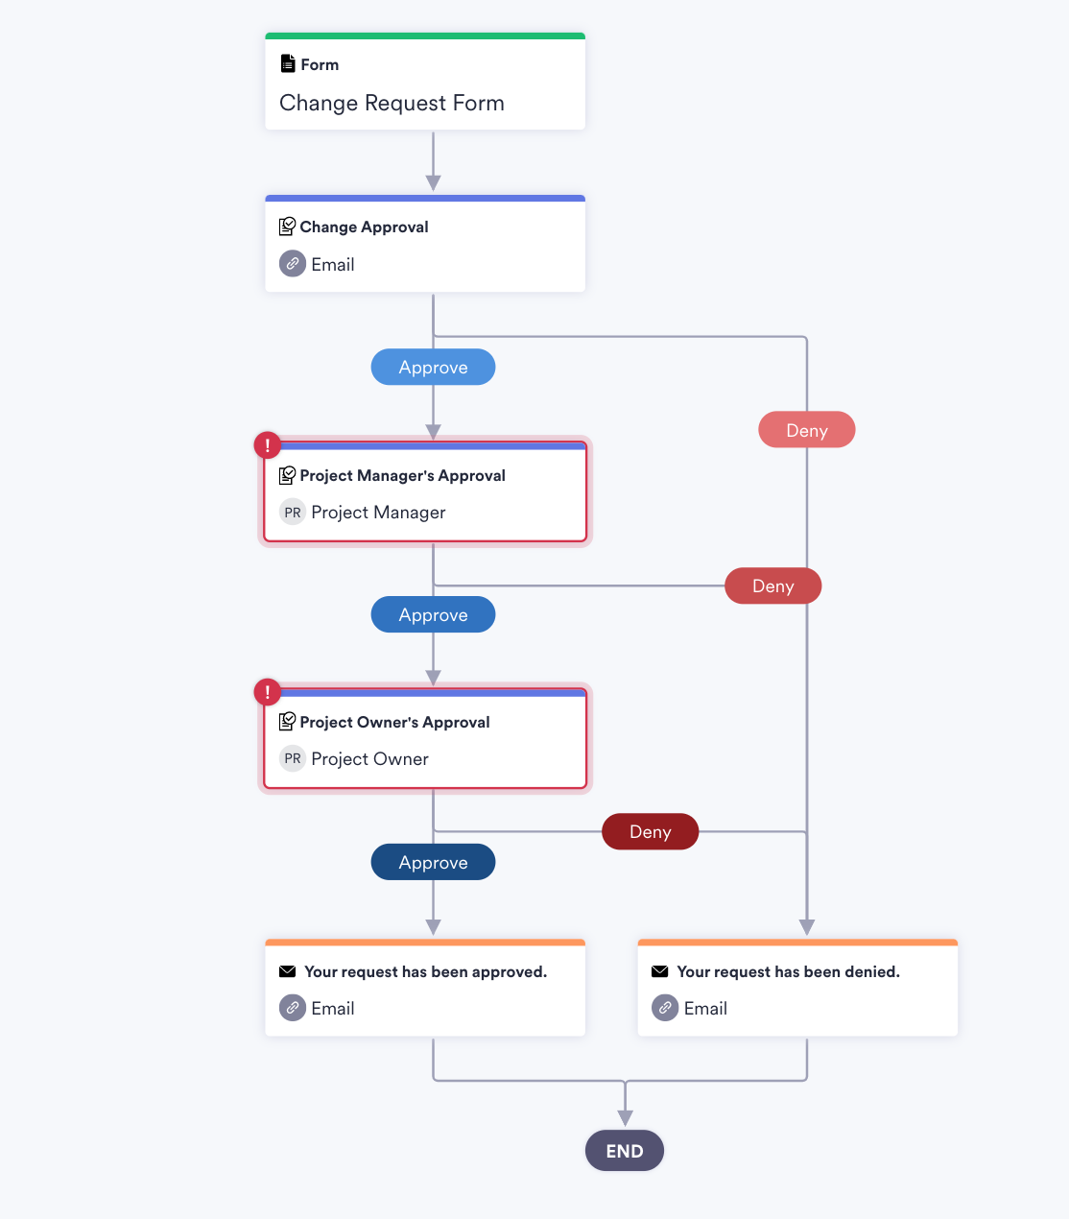The width and height of the screenshot is (1069, 1219).
Task: Click the link icon in denied email card
Action: [665, 1008]
